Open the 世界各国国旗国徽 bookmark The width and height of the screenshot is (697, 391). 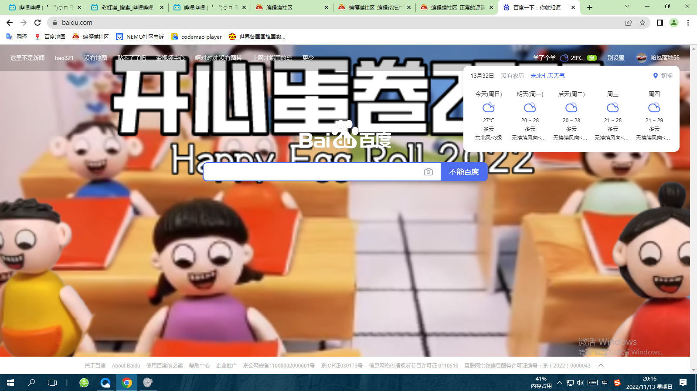pos(257,37)
